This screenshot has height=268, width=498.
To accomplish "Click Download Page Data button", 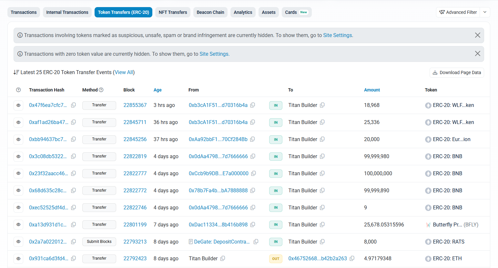I will point(457,72).
